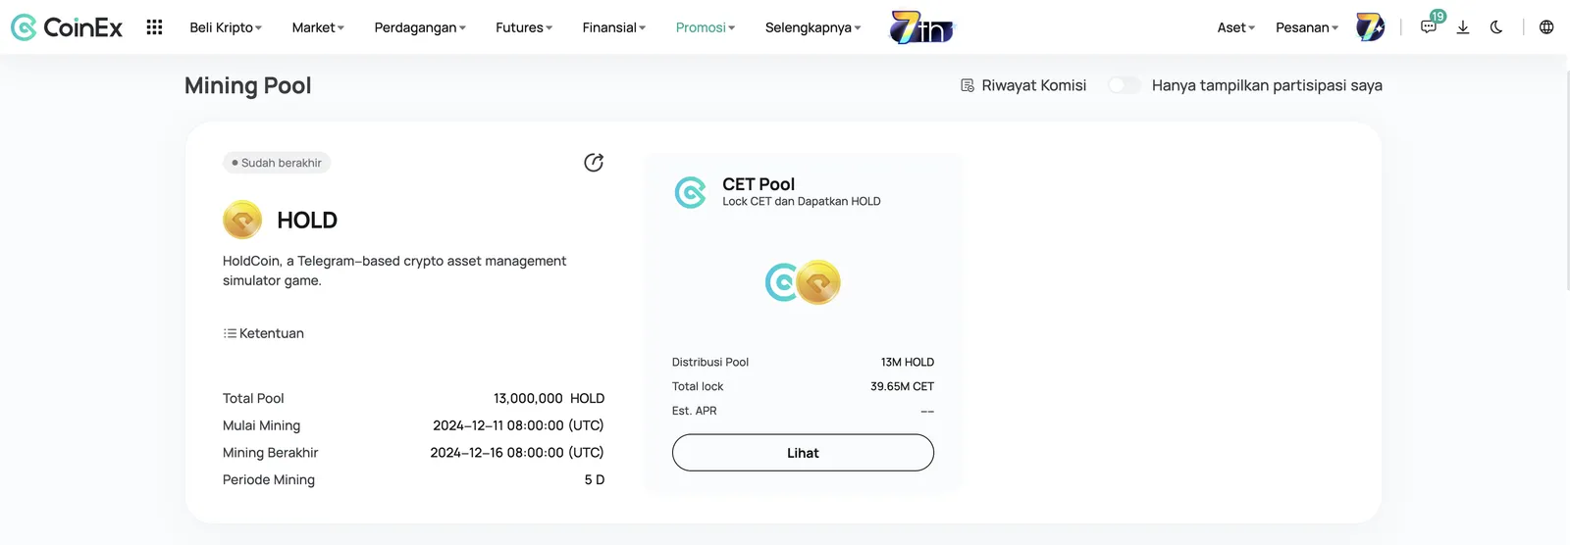Click the '13,000,000 HOLD' total pool value
Screen dimensions: 1570x545
click(549, 398)
